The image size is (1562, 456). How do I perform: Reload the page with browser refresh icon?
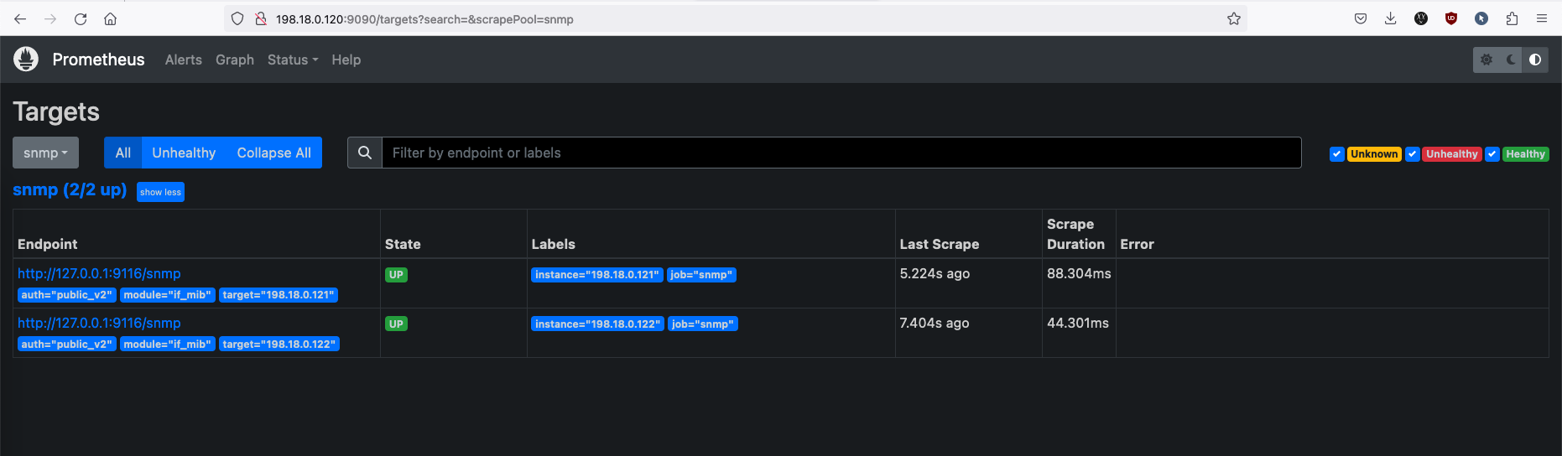81,18
